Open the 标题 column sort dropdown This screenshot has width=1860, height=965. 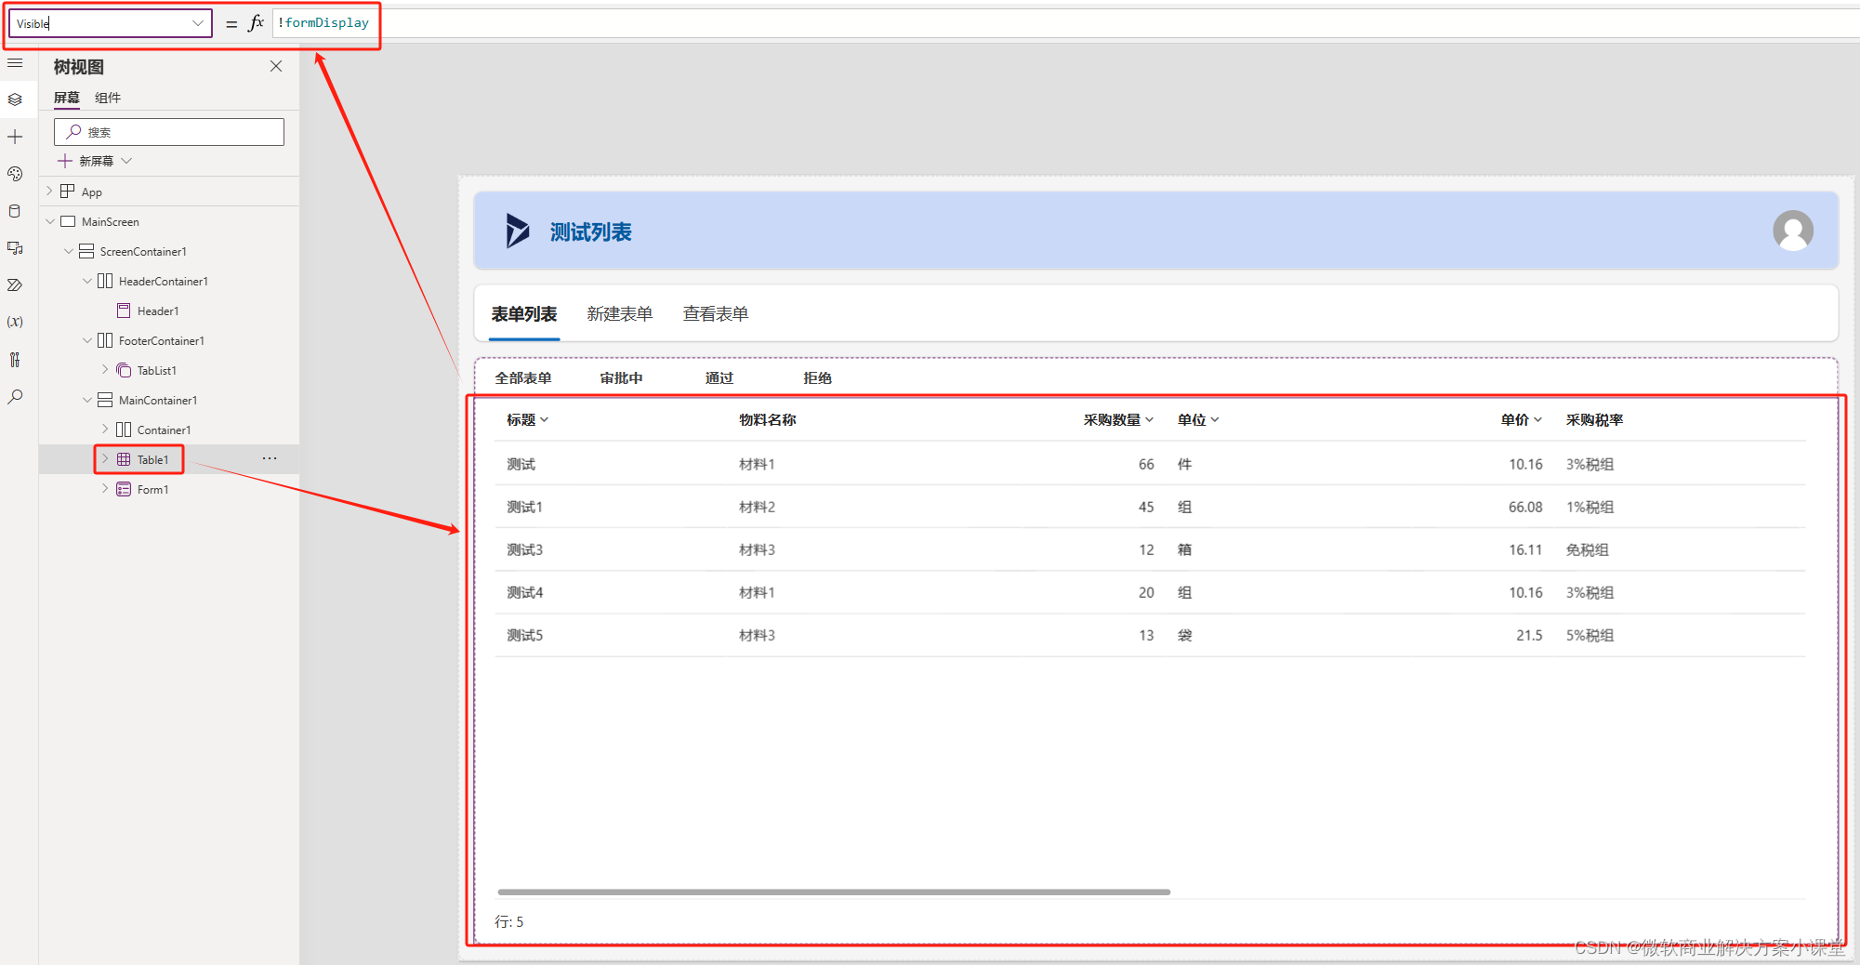pos(546,419)
